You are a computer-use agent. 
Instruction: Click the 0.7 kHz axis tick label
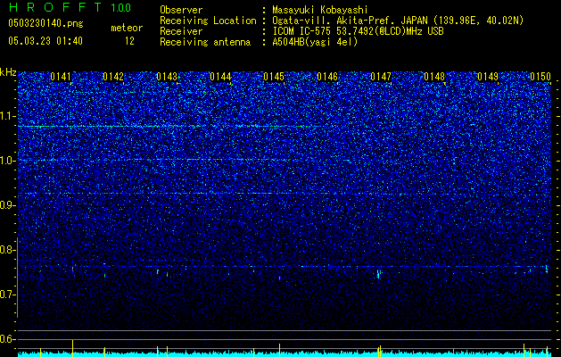(x=8, y=295)
